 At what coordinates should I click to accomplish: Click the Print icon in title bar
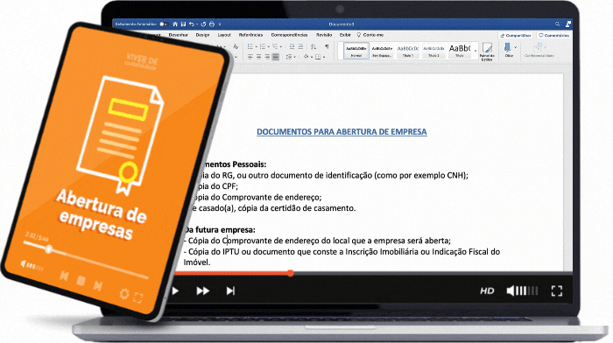(x=212, y=24)
